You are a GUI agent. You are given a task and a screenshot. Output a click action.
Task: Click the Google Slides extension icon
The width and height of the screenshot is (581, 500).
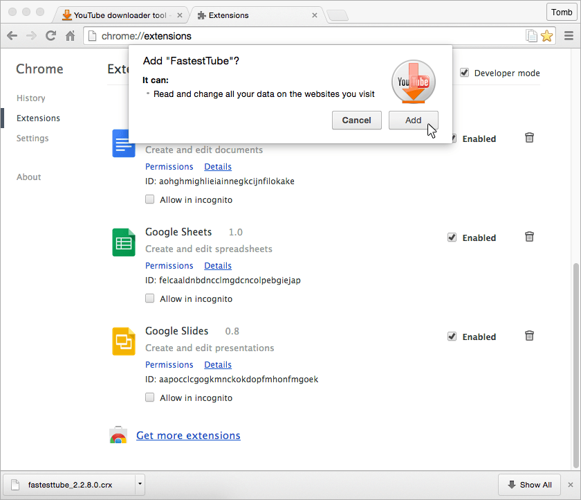pos(124,341)
